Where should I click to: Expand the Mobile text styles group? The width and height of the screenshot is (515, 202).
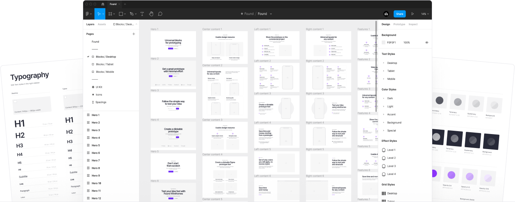tap(384, 79)
